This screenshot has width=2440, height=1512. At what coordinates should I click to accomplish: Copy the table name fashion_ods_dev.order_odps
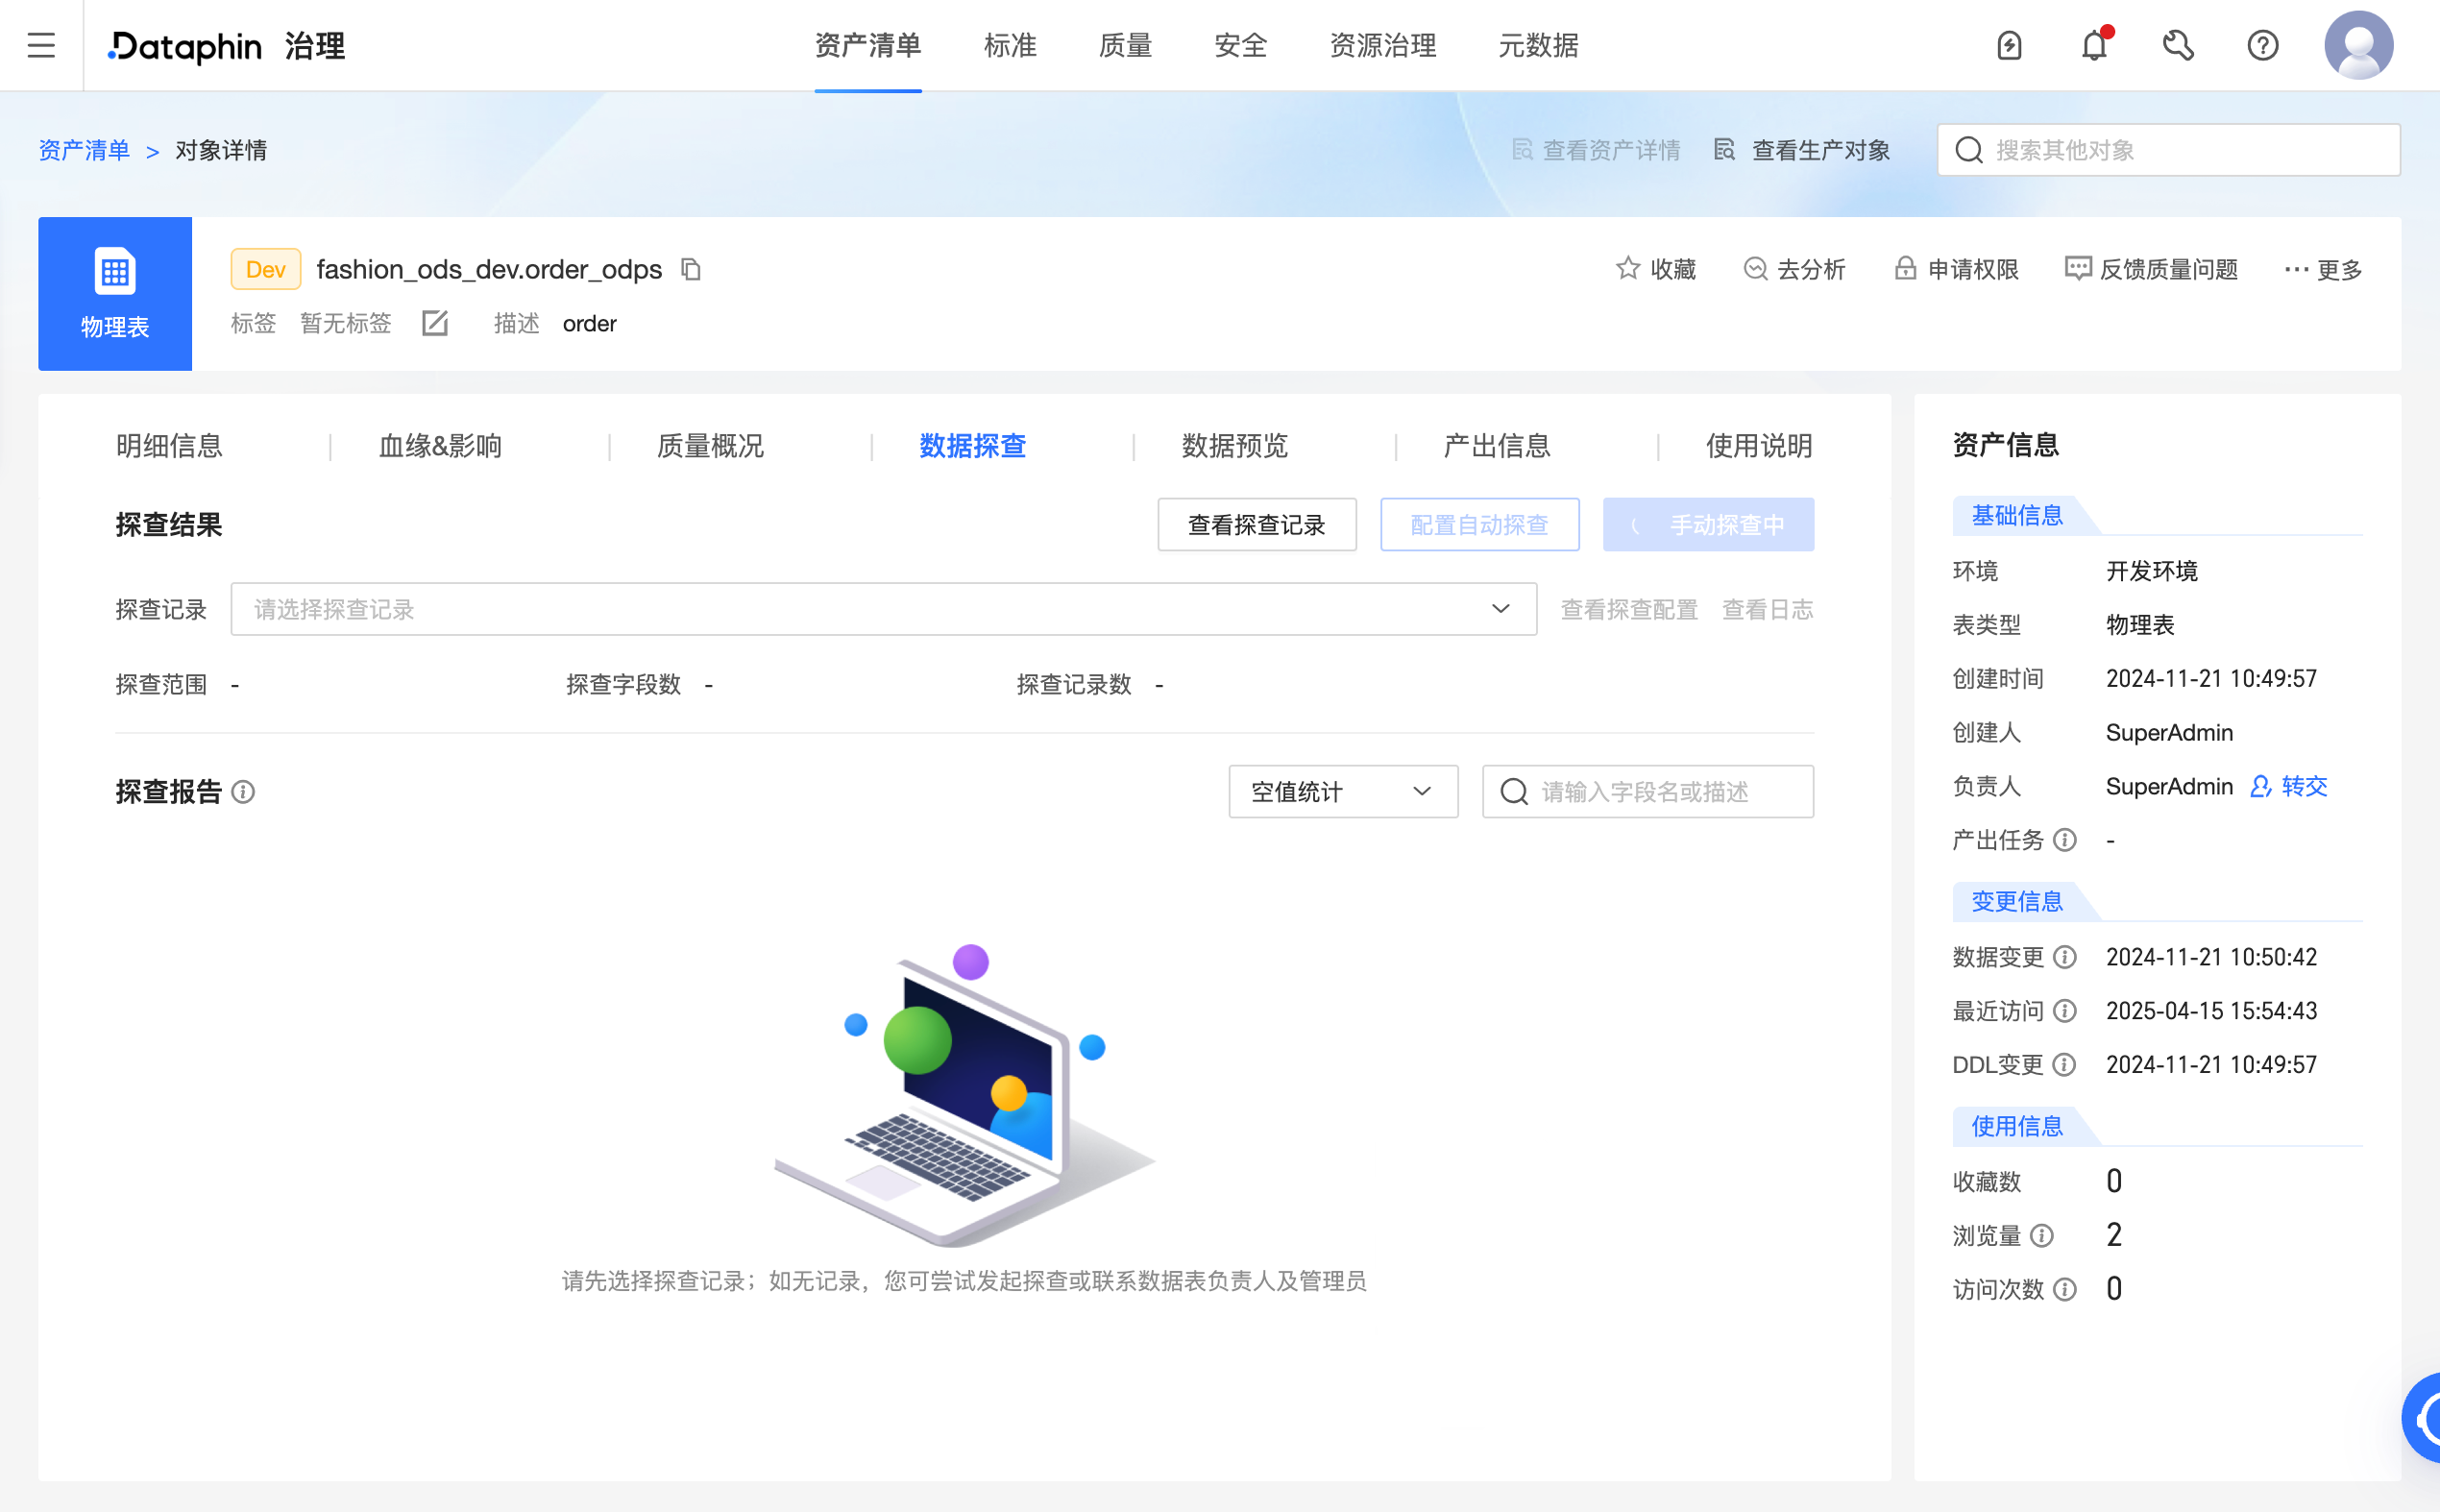pyautogui.click(x=691, y=269)
